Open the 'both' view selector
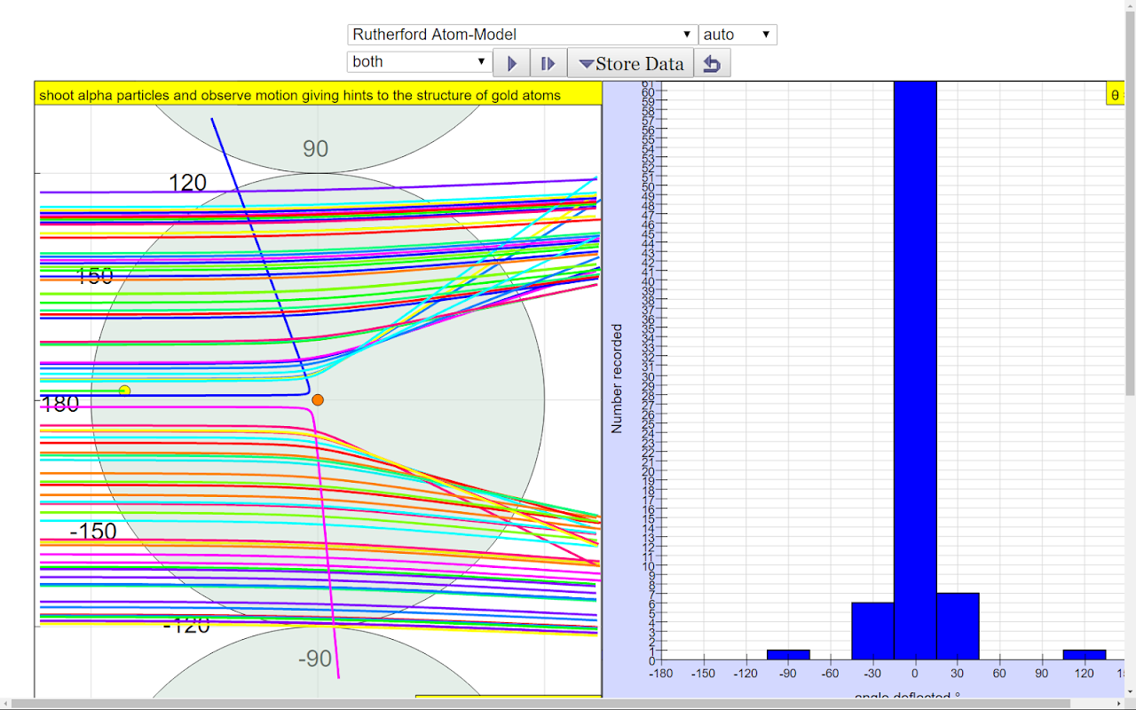The image size is (1136, 710). [419, 61]
